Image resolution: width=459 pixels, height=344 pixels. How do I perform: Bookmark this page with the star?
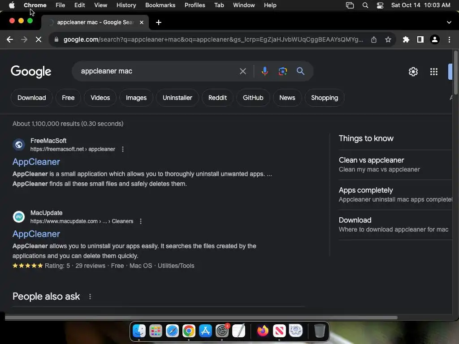[388, 39]
